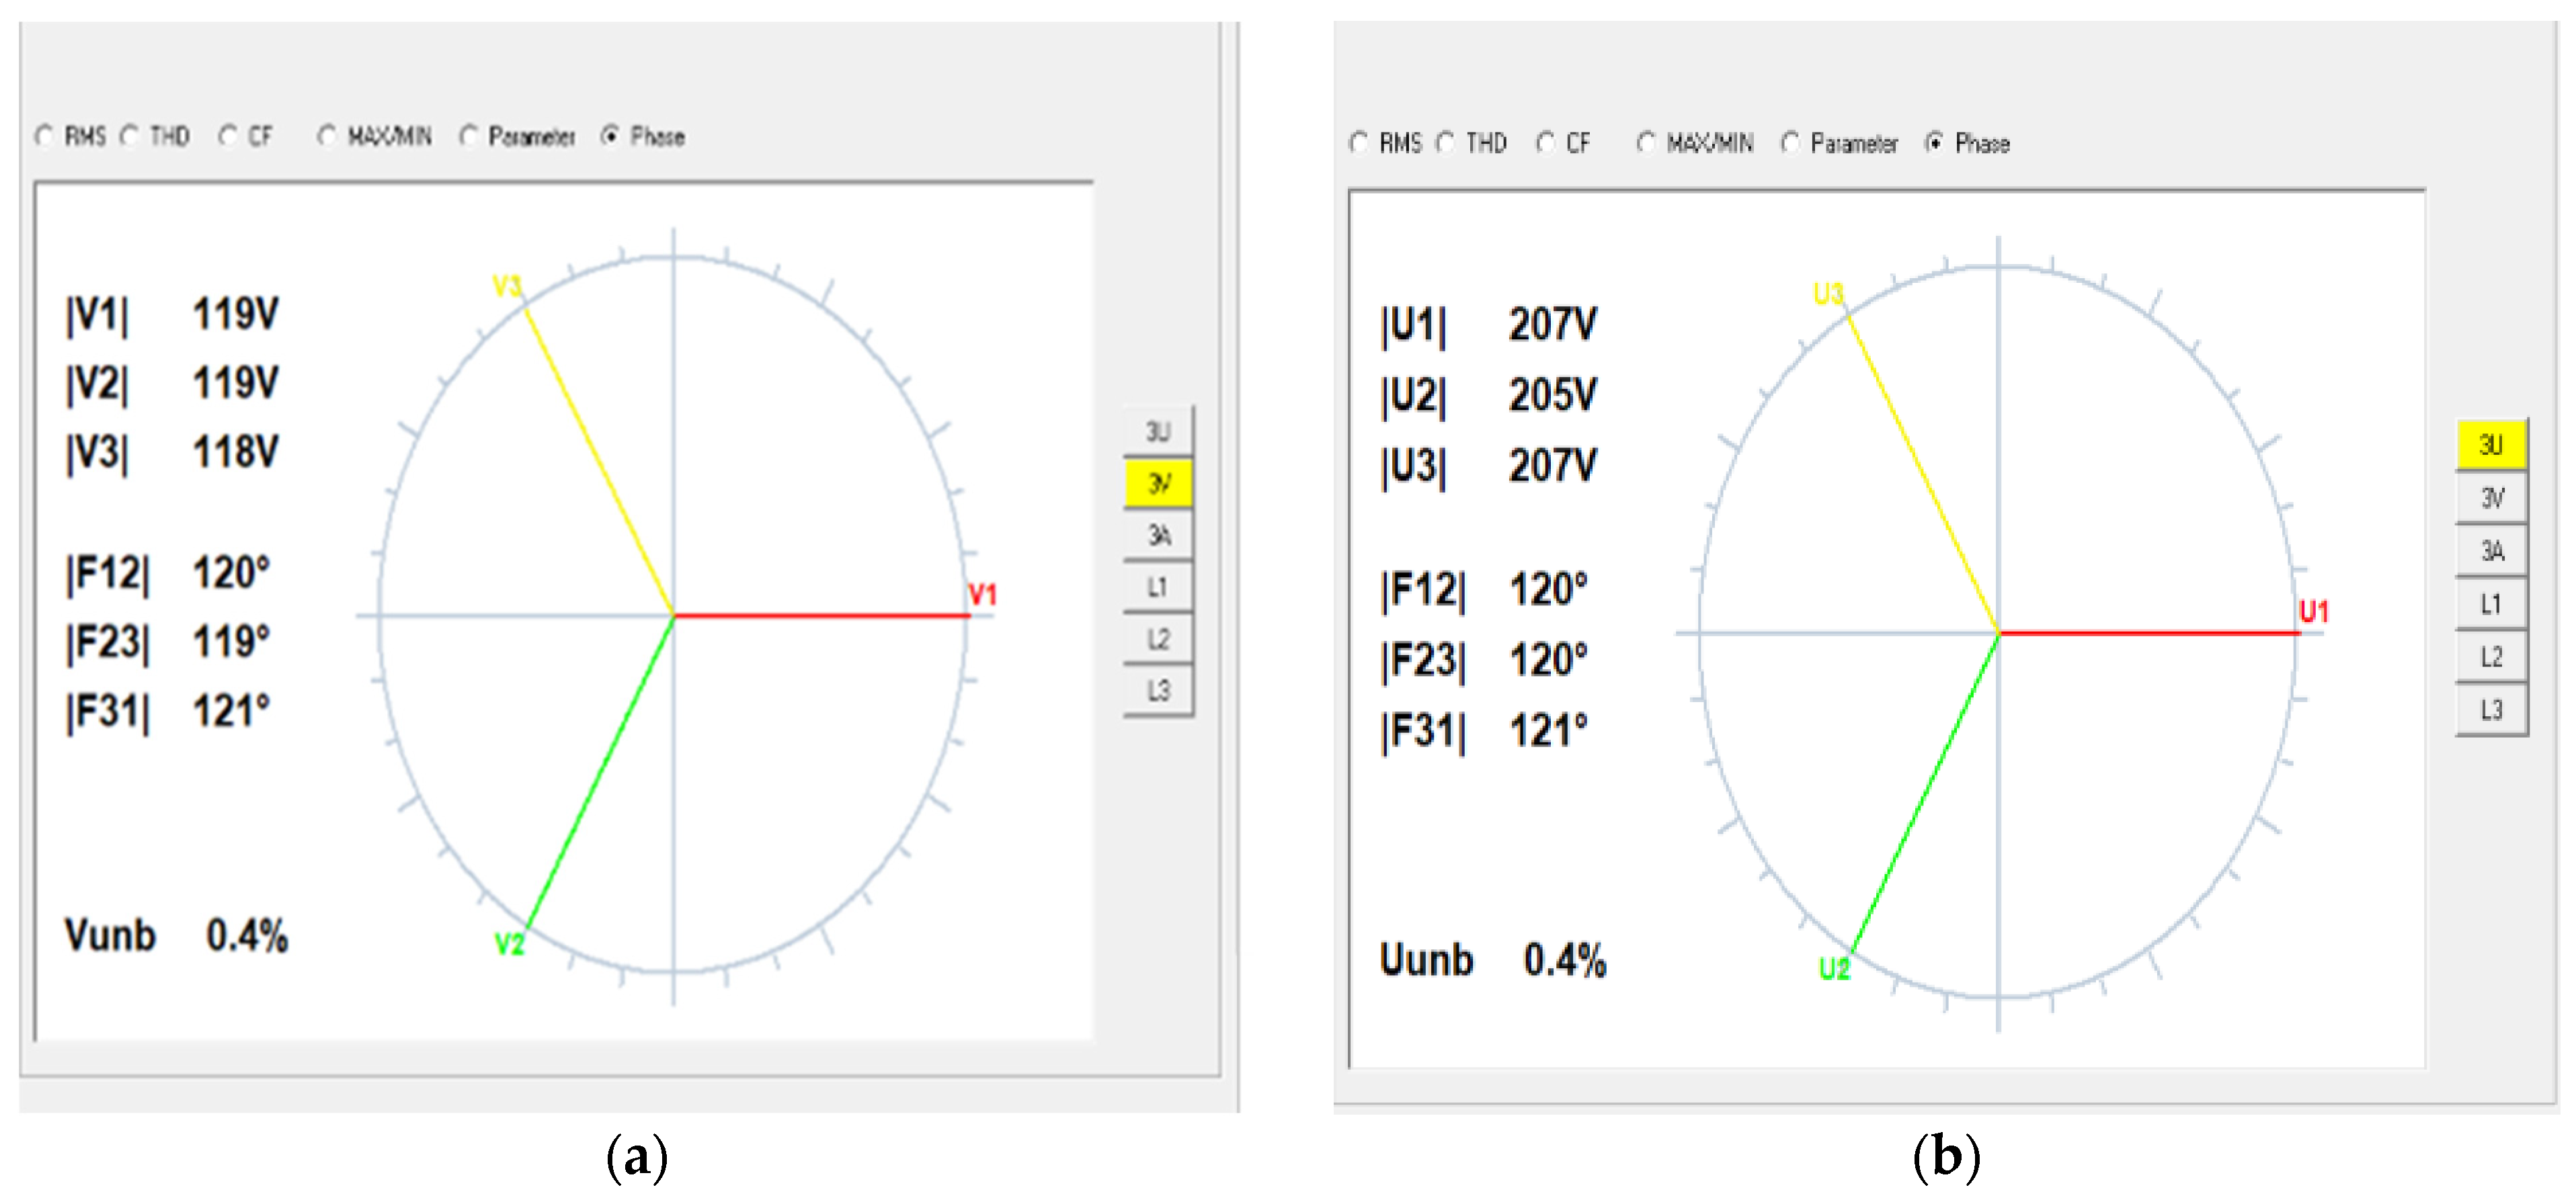The width and height of the screenshot is (2576, 1204).
Task: Click the red V1 phasor label
Action: (982, 595)
